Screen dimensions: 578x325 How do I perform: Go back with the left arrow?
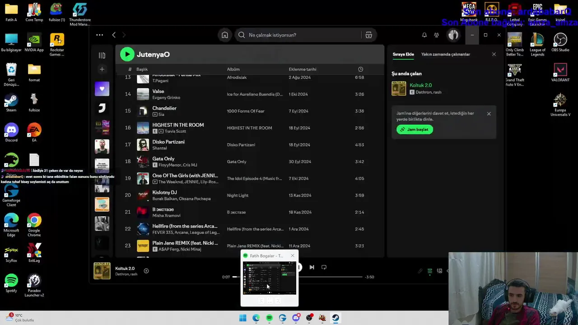point(114,35)
